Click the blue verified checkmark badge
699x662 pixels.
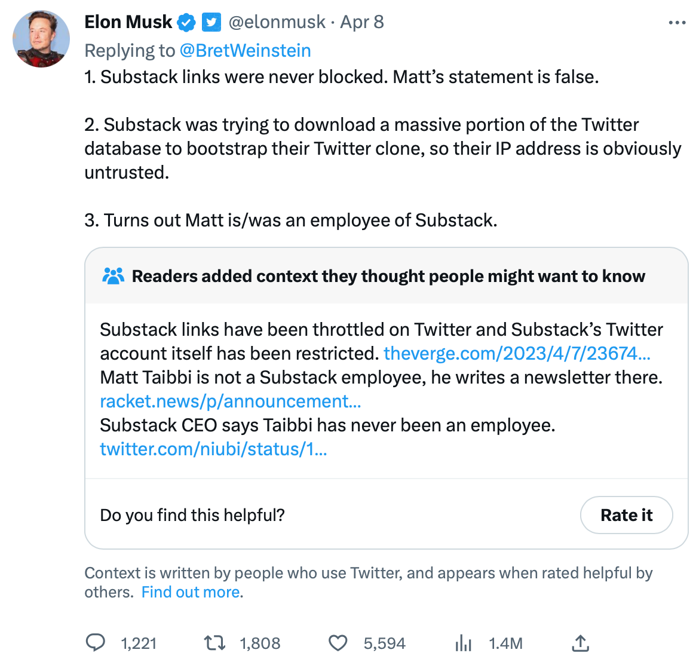click(187, 23)
